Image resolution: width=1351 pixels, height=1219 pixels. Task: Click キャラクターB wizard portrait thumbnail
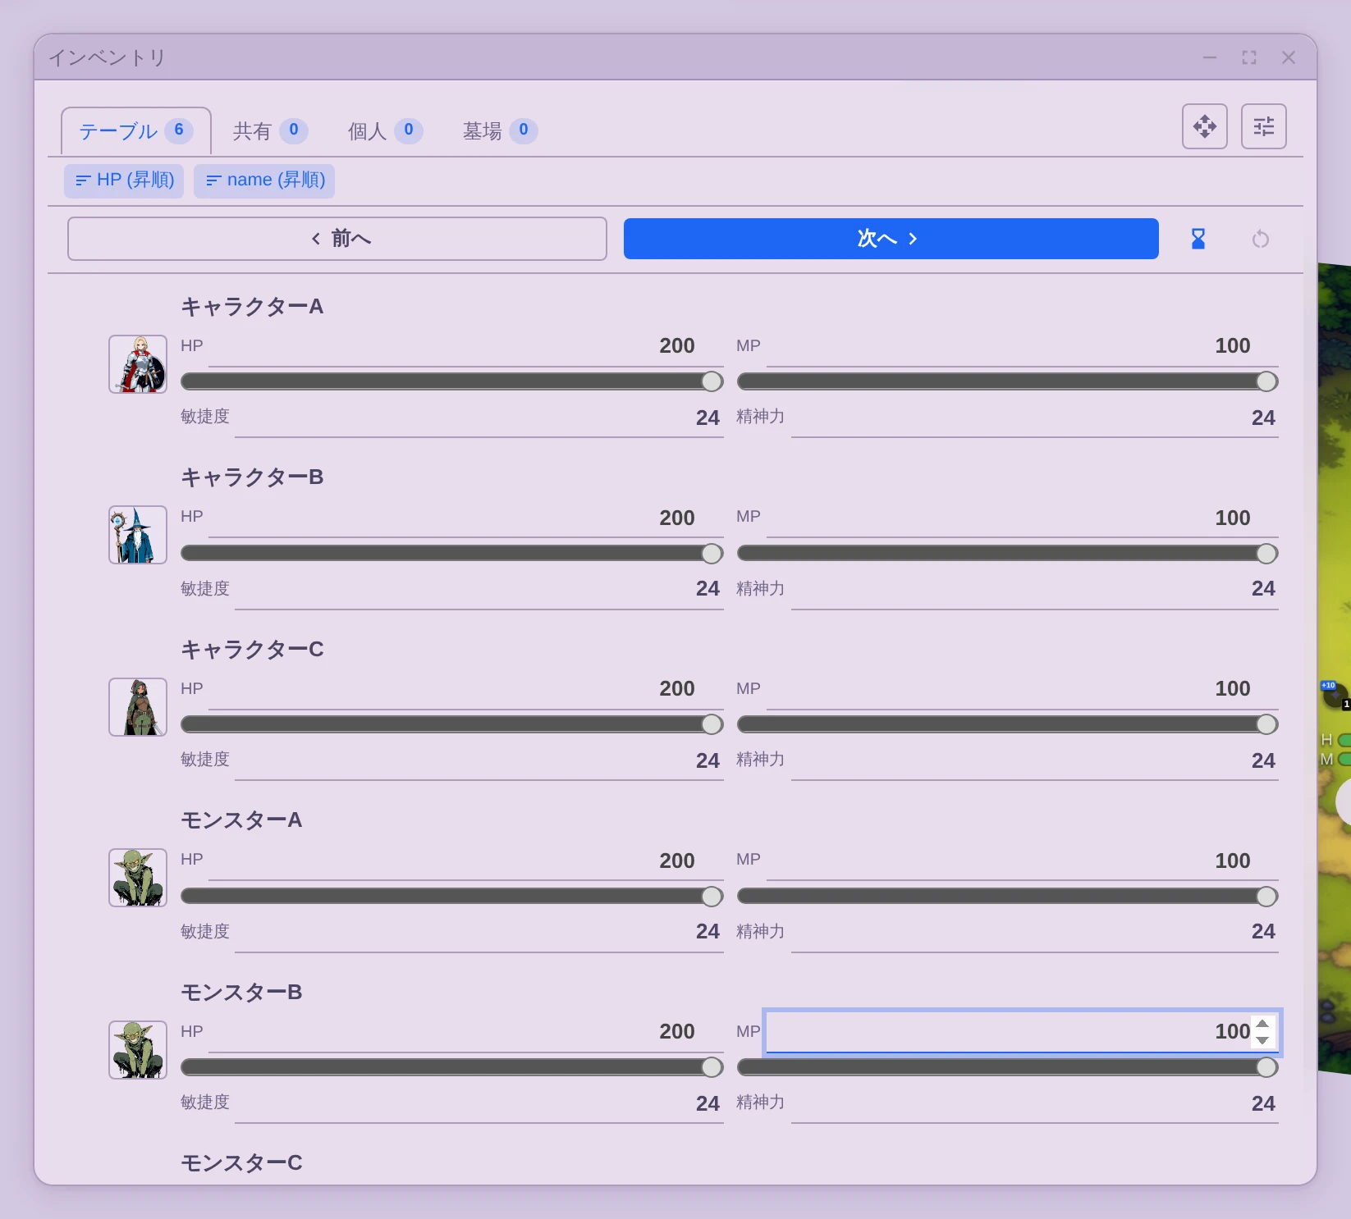138,535
